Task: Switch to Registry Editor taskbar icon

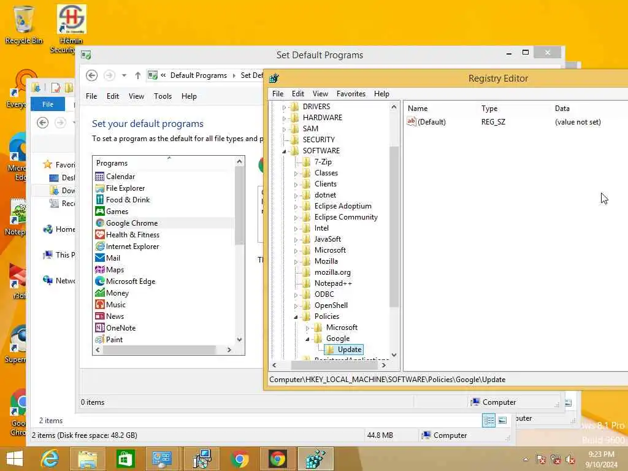Action: tap(316, 459)
